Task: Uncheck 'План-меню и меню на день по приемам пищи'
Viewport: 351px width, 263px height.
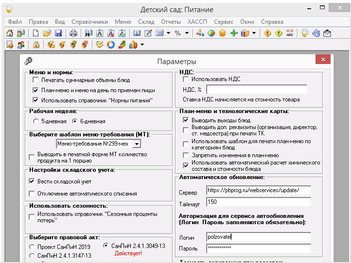Action: pos(35,90)
